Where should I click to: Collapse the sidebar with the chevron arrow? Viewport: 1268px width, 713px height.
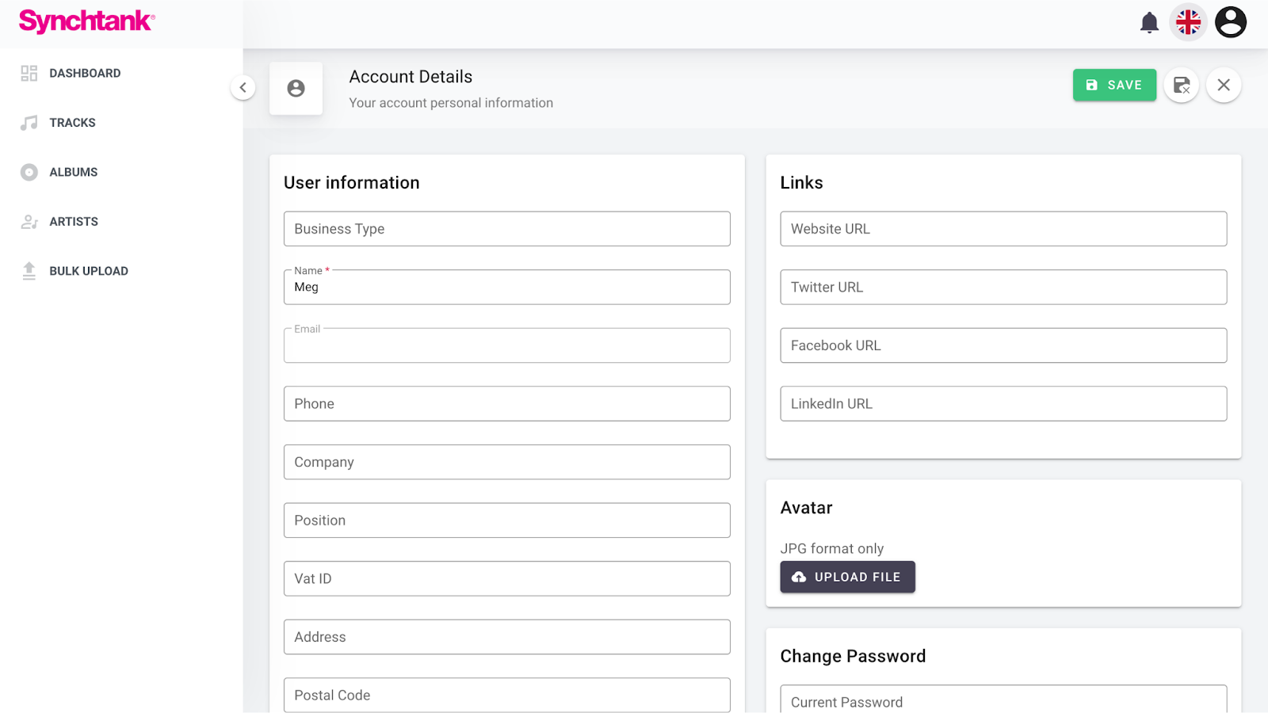243,87
